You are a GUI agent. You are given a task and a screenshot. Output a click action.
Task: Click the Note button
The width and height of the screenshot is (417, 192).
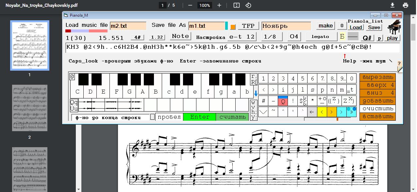[180, 36]
